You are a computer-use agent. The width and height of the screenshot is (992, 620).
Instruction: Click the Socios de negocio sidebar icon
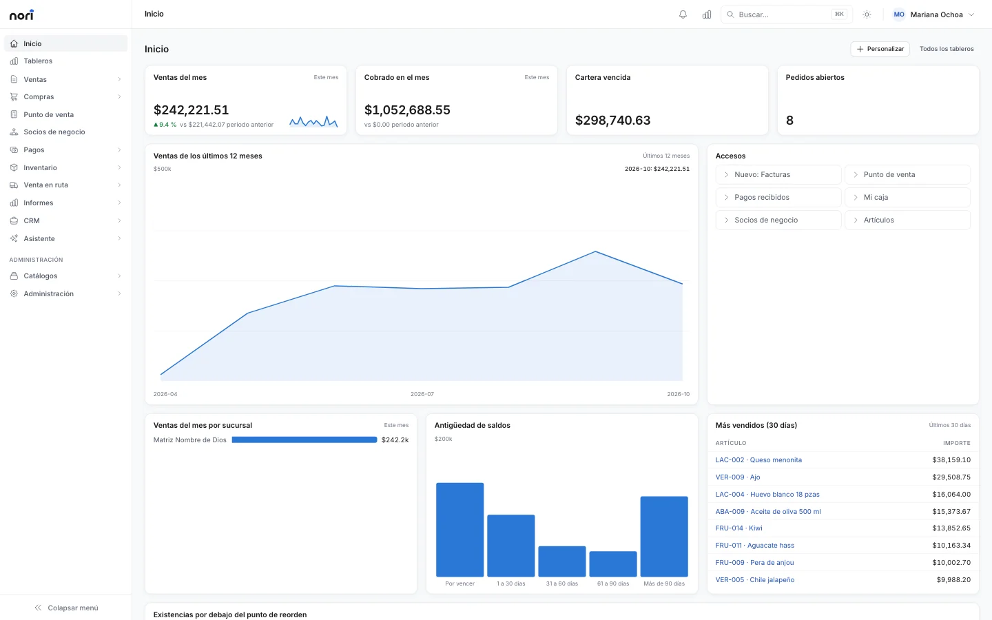pyautogui.click(x=14, y=132)
